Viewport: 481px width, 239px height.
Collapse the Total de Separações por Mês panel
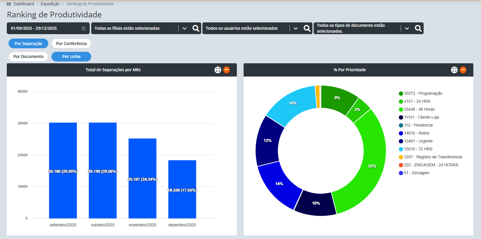[x=227, y=70]
